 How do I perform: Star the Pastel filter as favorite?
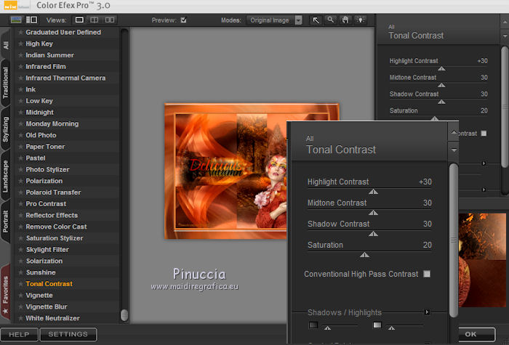point(20,158)
